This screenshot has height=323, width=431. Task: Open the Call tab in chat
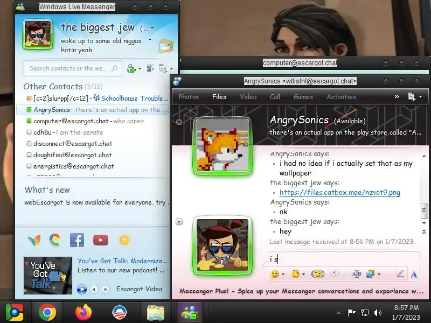[x=275, y=97]
